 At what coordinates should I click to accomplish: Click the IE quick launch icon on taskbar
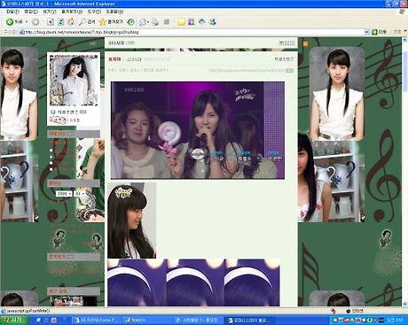(39, 320)
